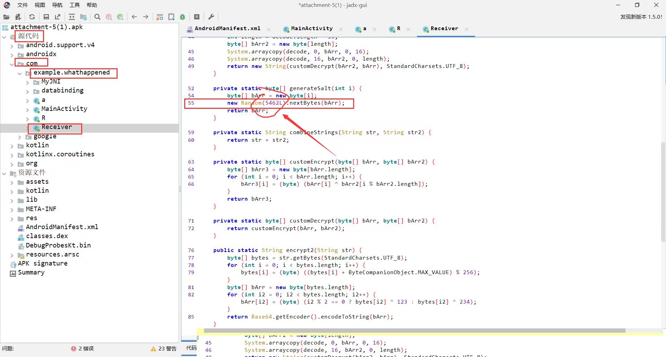This screenshot has width=666, height=357.
Task: Open file via the folder toolbar icon
Action: click(6, 17)
